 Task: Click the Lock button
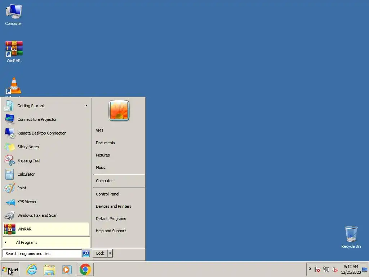(x=100, y=253)
